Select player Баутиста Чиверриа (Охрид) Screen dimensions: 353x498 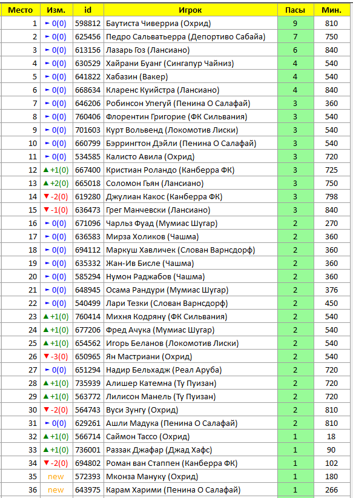pos(159,24)
